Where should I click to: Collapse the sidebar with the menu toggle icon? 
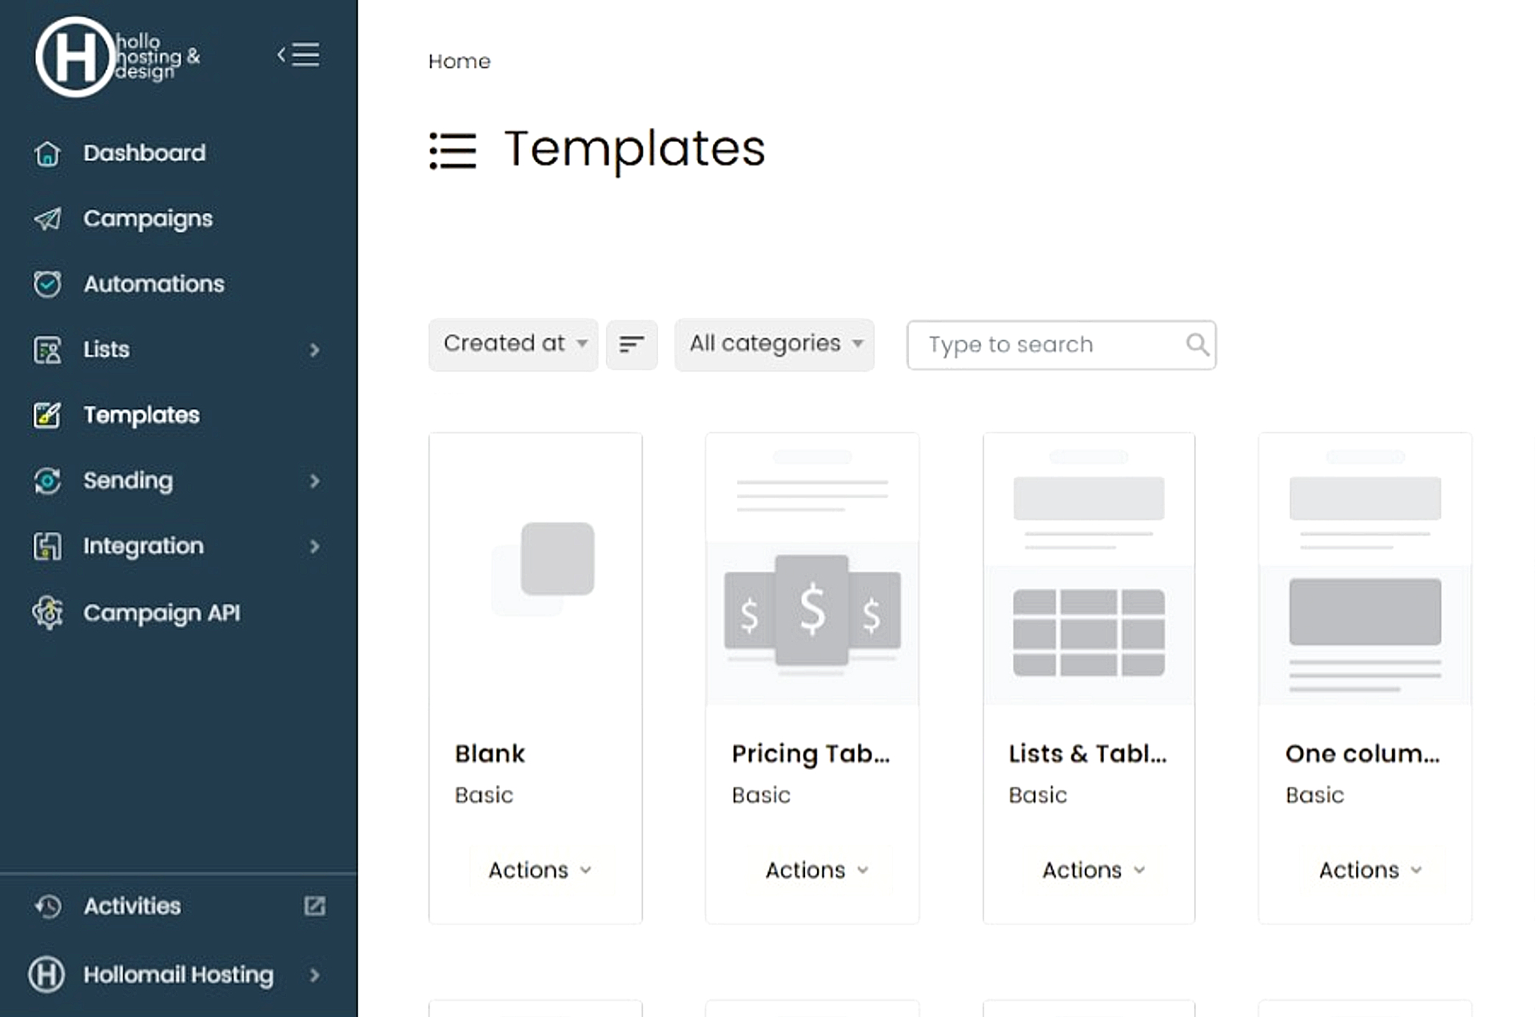(299, 54)
